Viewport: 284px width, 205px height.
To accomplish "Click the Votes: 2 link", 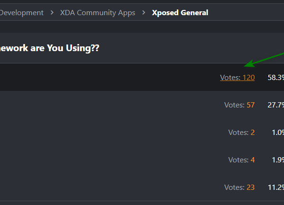I will [241, 132].
